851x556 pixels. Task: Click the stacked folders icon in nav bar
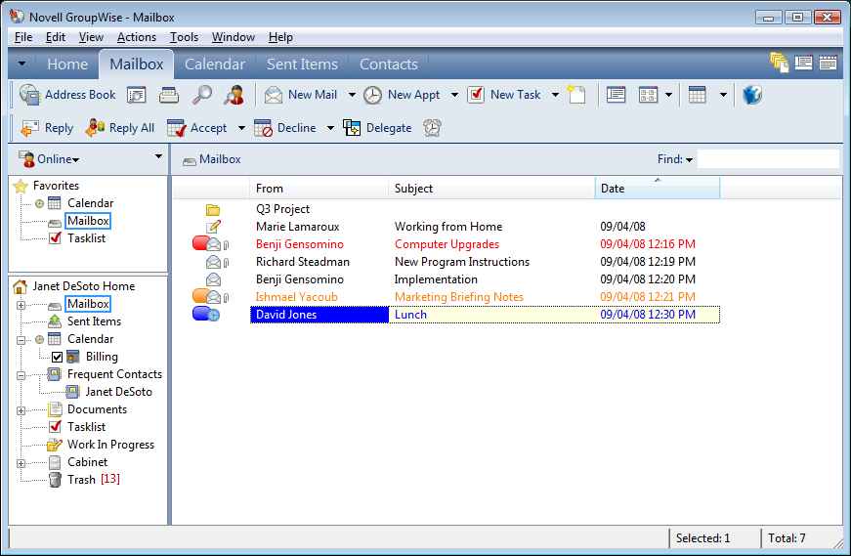tap(780, 63)
